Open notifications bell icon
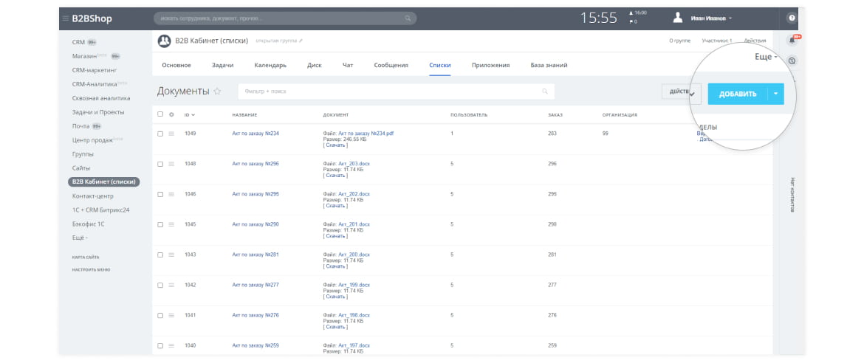Viewport: 864px width, 363px height. tap(792, 41)
